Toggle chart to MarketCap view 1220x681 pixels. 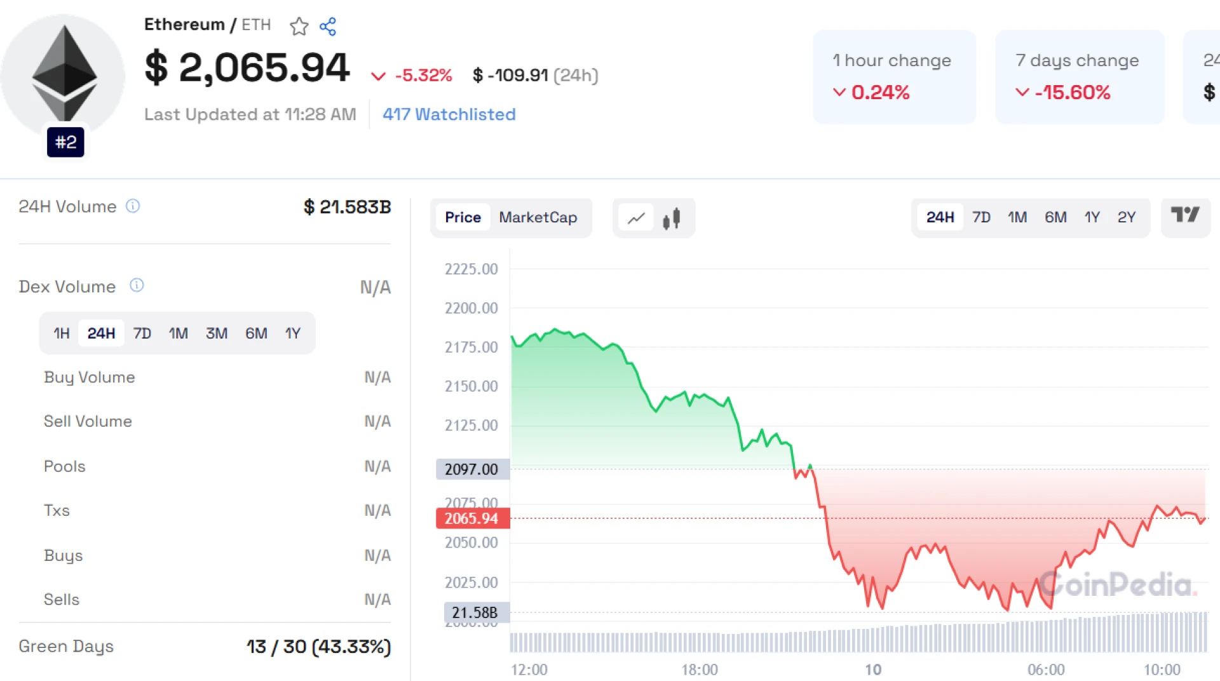point(538,217)
